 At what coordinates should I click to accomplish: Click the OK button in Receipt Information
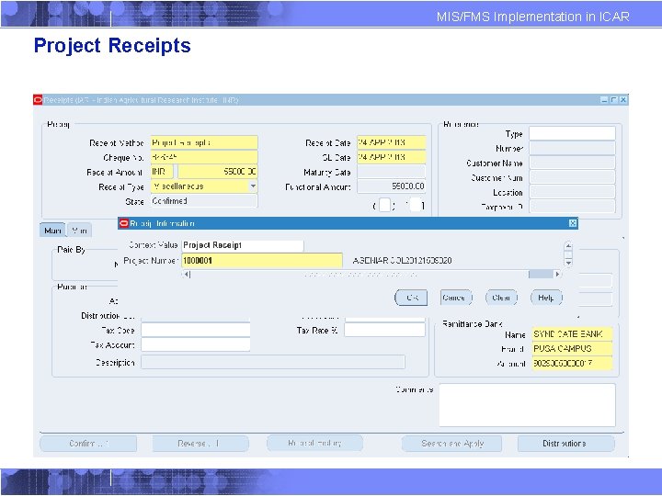411,298
